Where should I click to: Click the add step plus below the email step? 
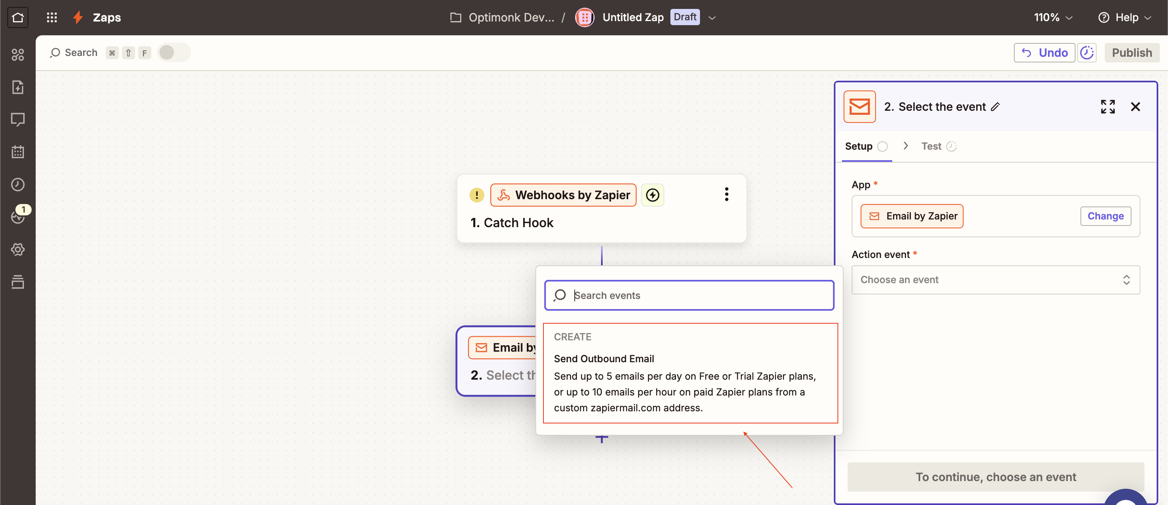(x=602, y=438)
